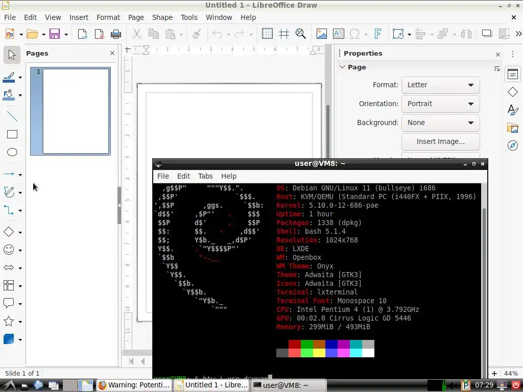Select the Ellipse tool
Image resolution: width=523 pixels, height=392 pixels.
(12, 152)
